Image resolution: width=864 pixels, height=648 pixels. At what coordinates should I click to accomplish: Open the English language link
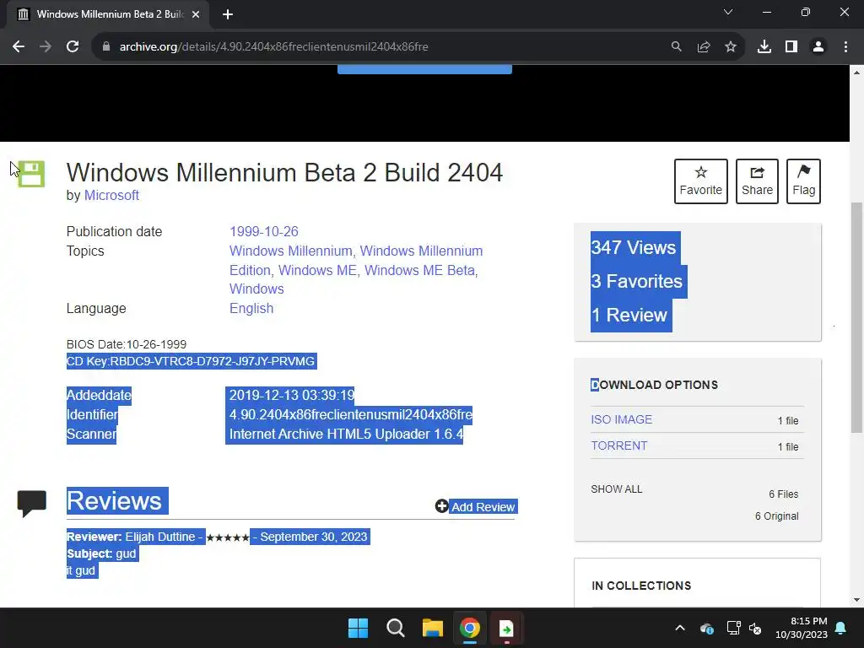point(251,309)
